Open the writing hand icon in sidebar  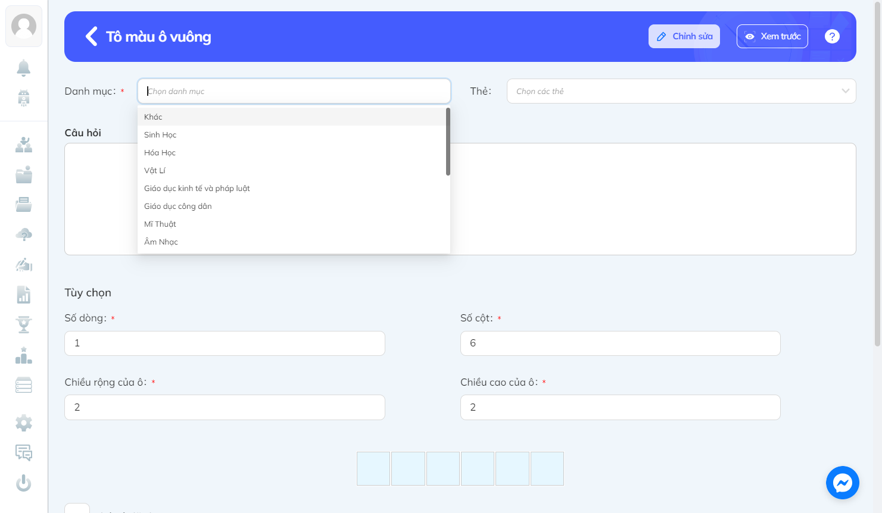click(x=24, y=264)
